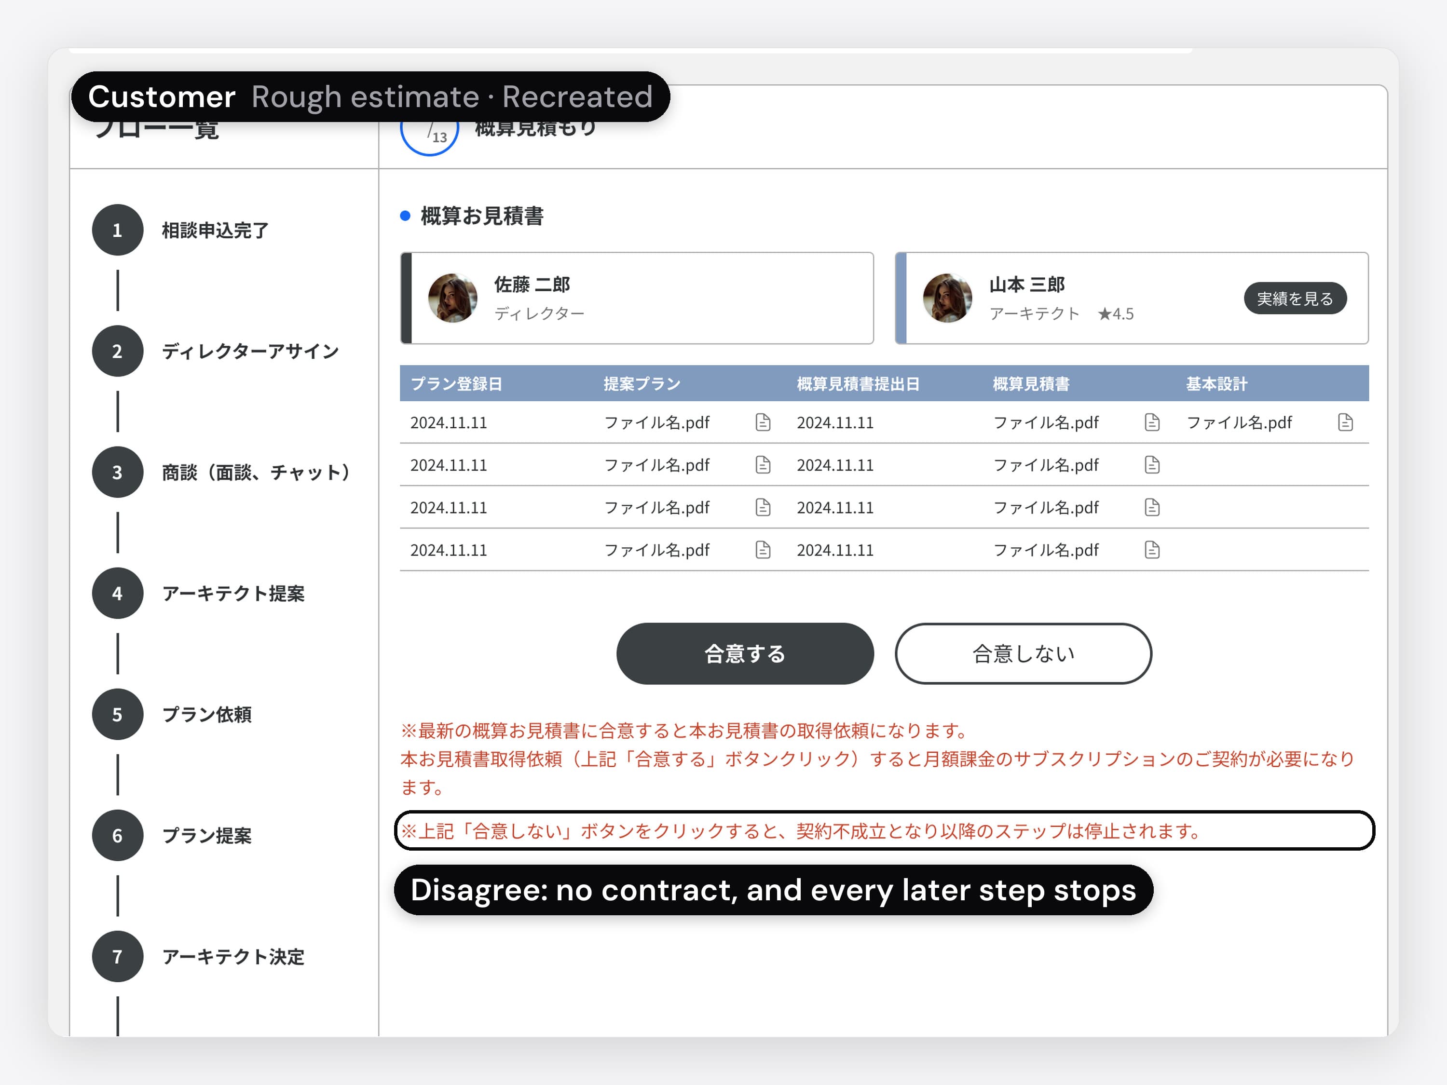Open rough estimate file icon in fourth row
1447x1085 pixels.
(1152, 550)
